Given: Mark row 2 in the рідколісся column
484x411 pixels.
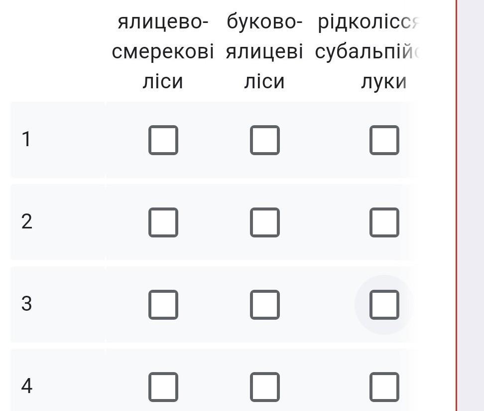Looking at the screenshot, I should pyautogui.click(x=384, y=222).
